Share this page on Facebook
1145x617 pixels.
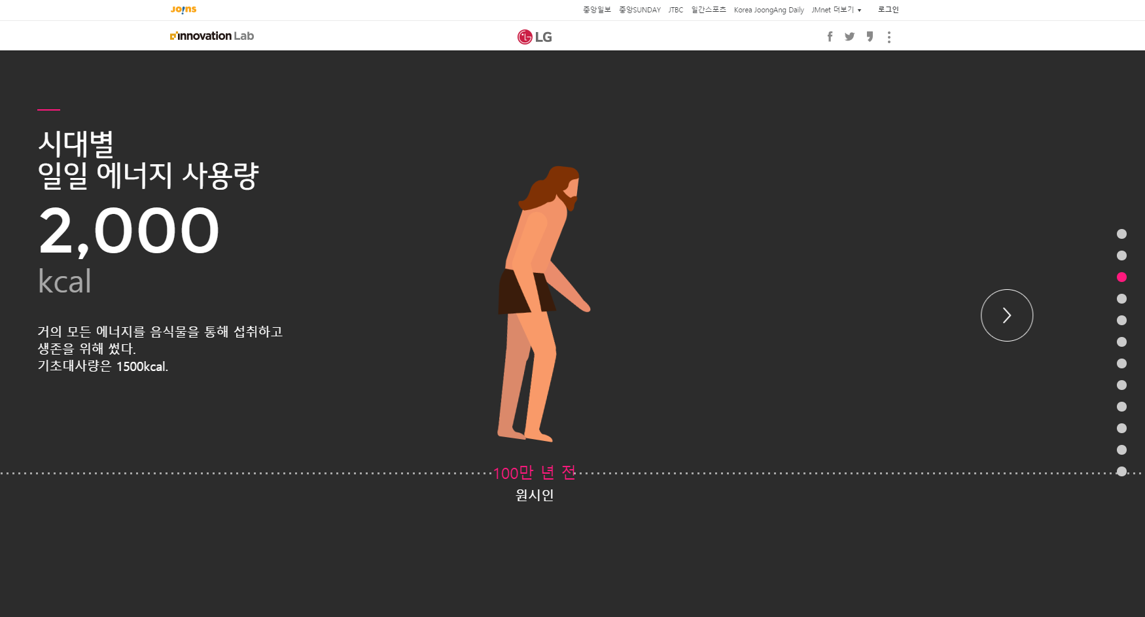(830, 37)
